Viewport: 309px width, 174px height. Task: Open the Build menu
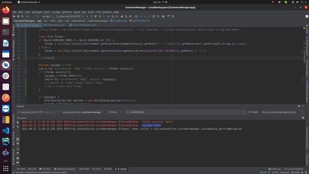pos(77,12)
